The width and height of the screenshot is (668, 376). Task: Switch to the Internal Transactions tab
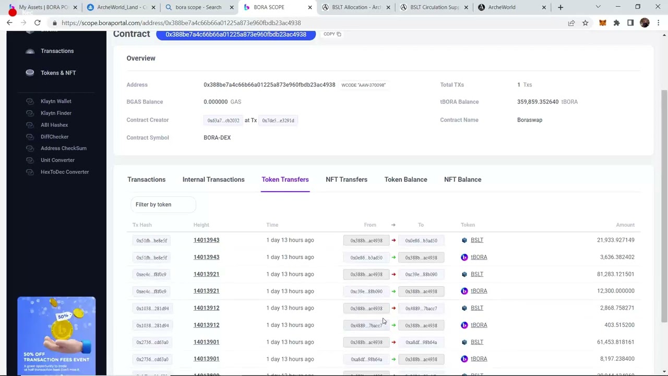tap(213, 180)
